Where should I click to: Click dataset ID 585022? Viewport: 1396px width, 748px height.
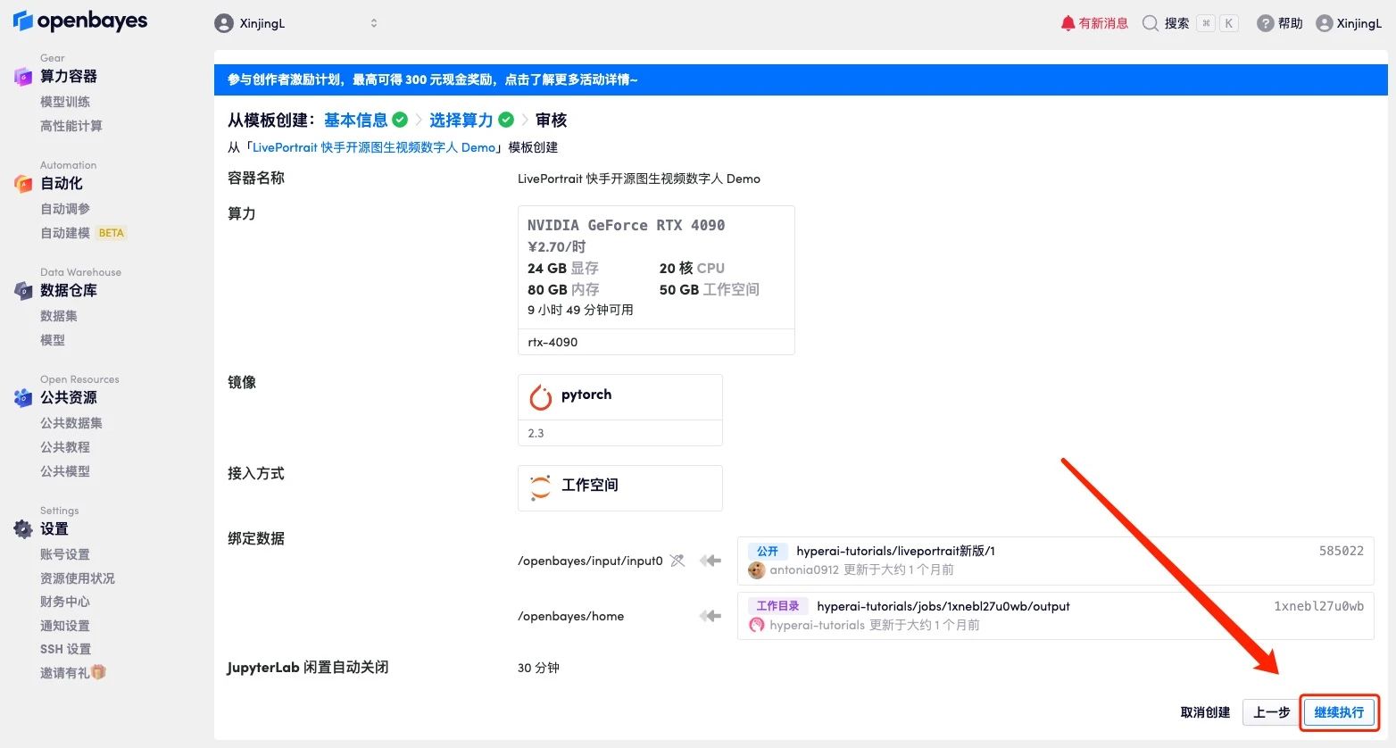[1342, 551]
